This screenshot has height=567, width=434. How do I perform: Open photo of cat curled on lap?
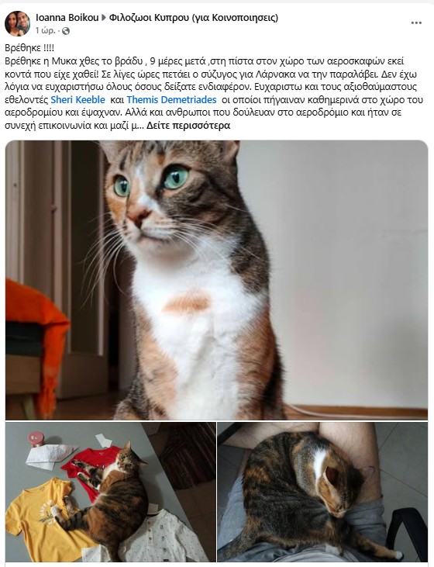(x=322, y=492)
